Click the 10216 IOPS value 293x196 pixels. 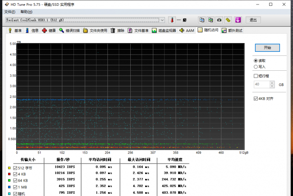[x=64, y=173]
